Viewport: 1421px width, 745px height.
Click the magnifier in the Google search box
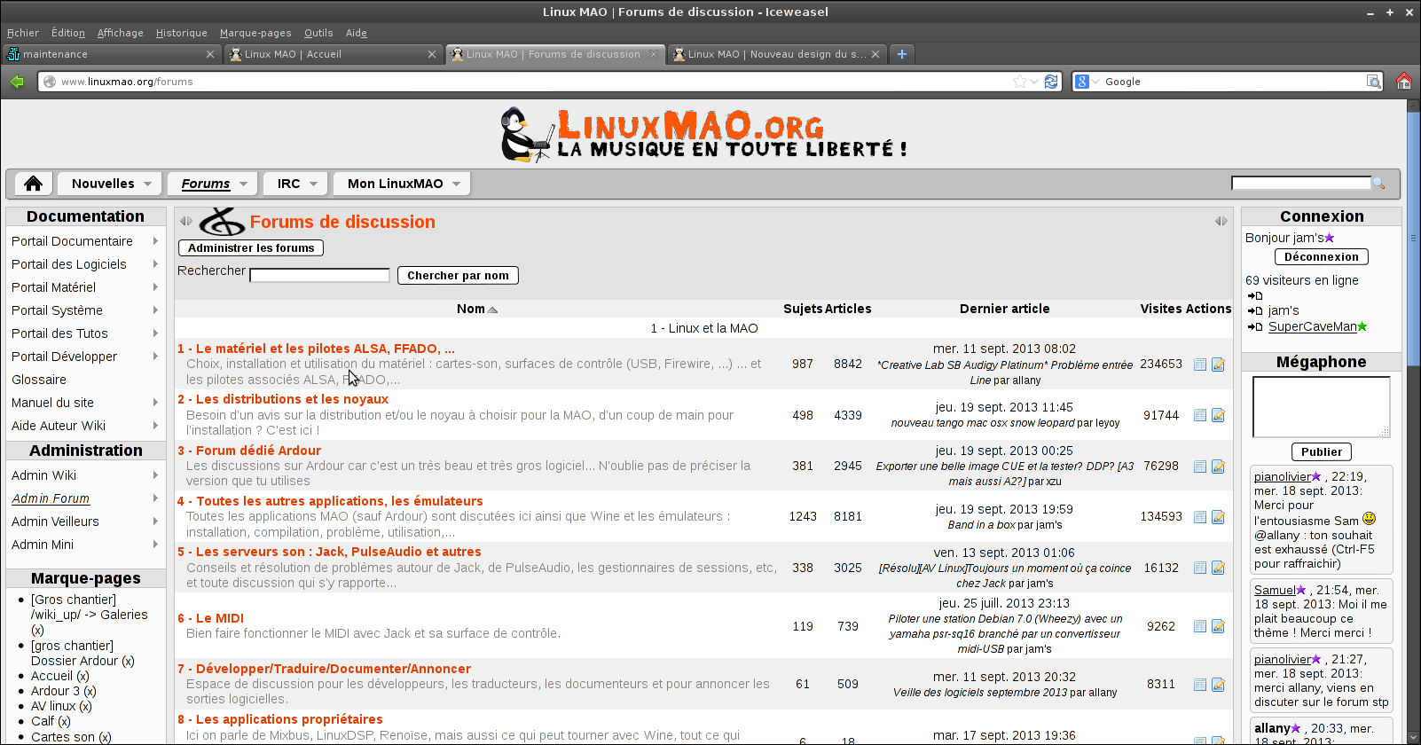(1374, 82)
